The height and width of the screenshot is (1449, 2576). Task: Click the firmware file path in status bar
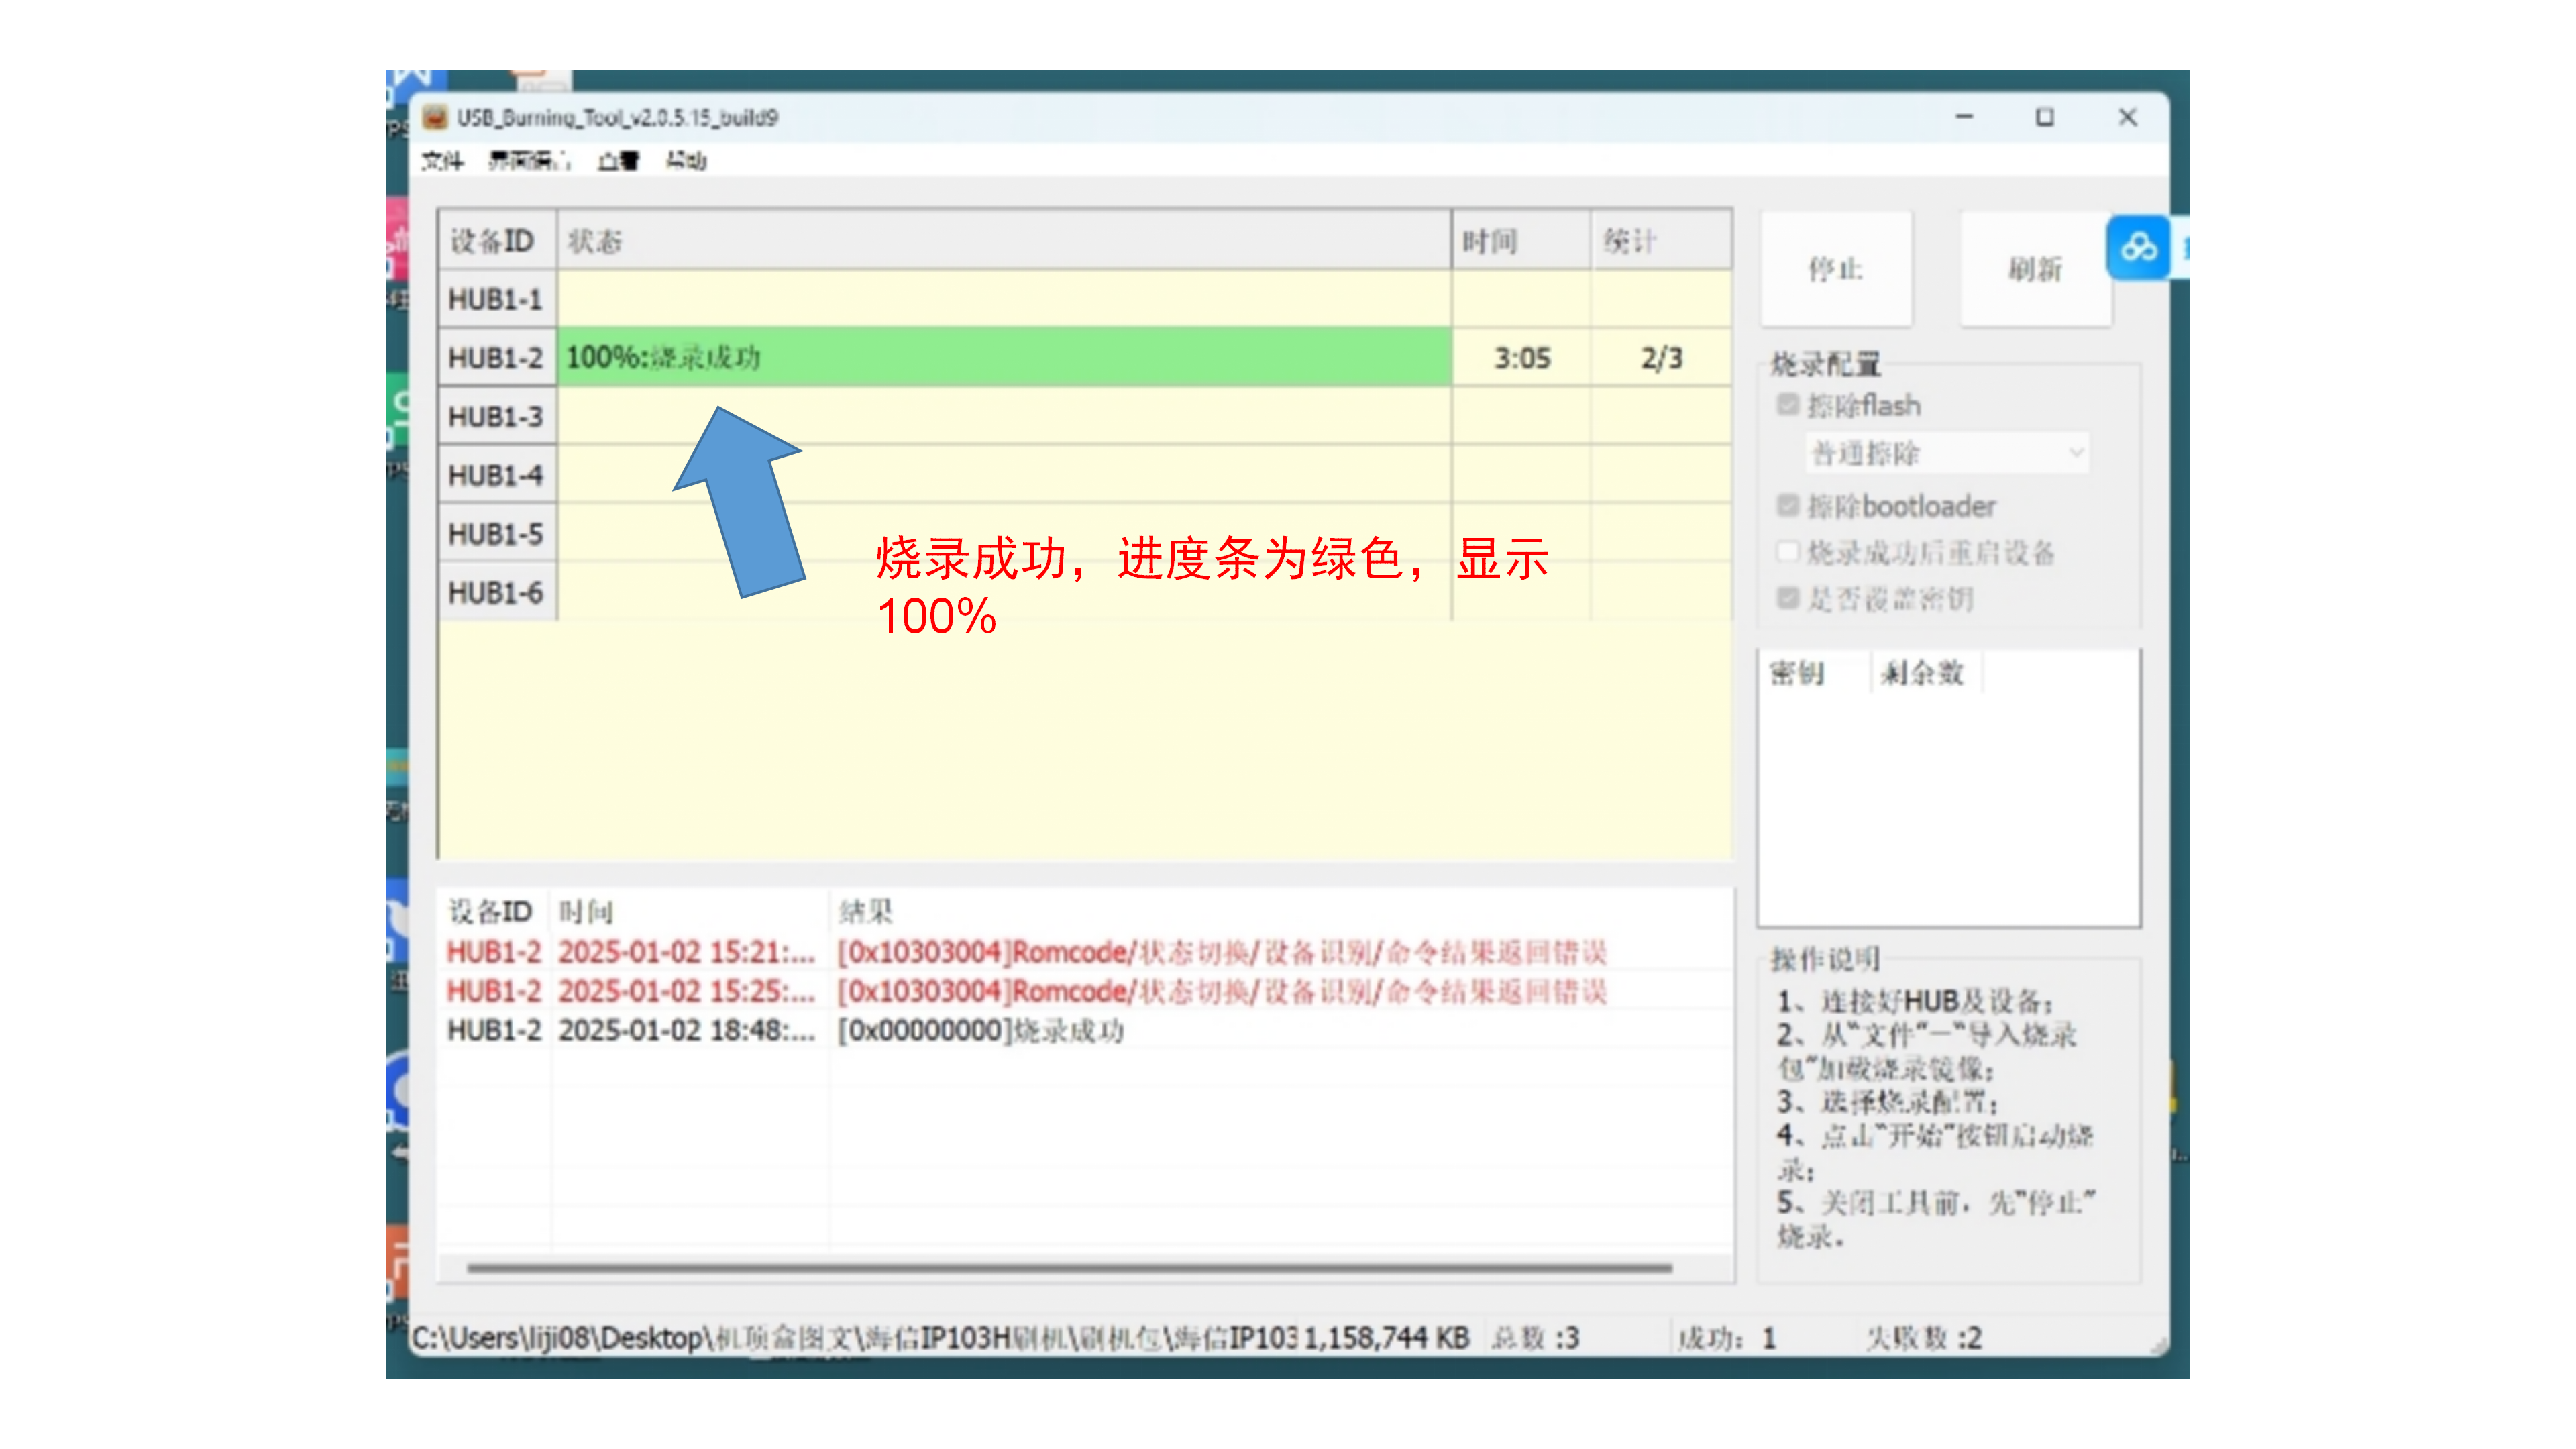(854, 1337)
